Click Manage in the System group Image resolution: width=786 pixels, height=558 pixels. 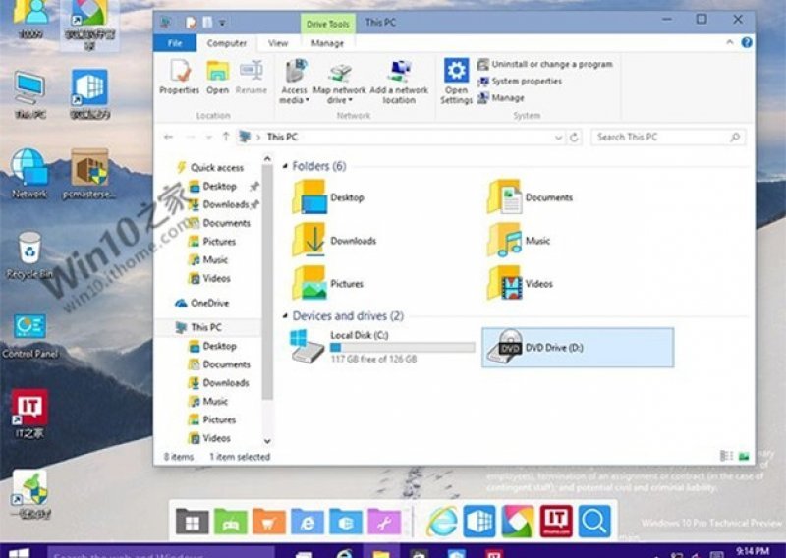coord(500,98)
